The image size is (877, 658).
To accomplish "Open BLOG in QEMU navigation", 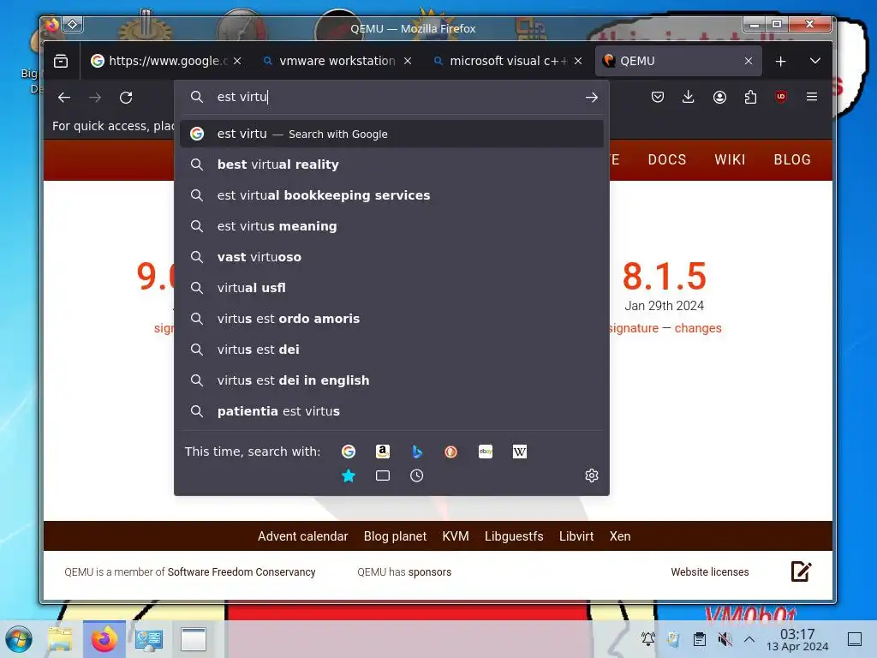I will click(x=792, y=159).
